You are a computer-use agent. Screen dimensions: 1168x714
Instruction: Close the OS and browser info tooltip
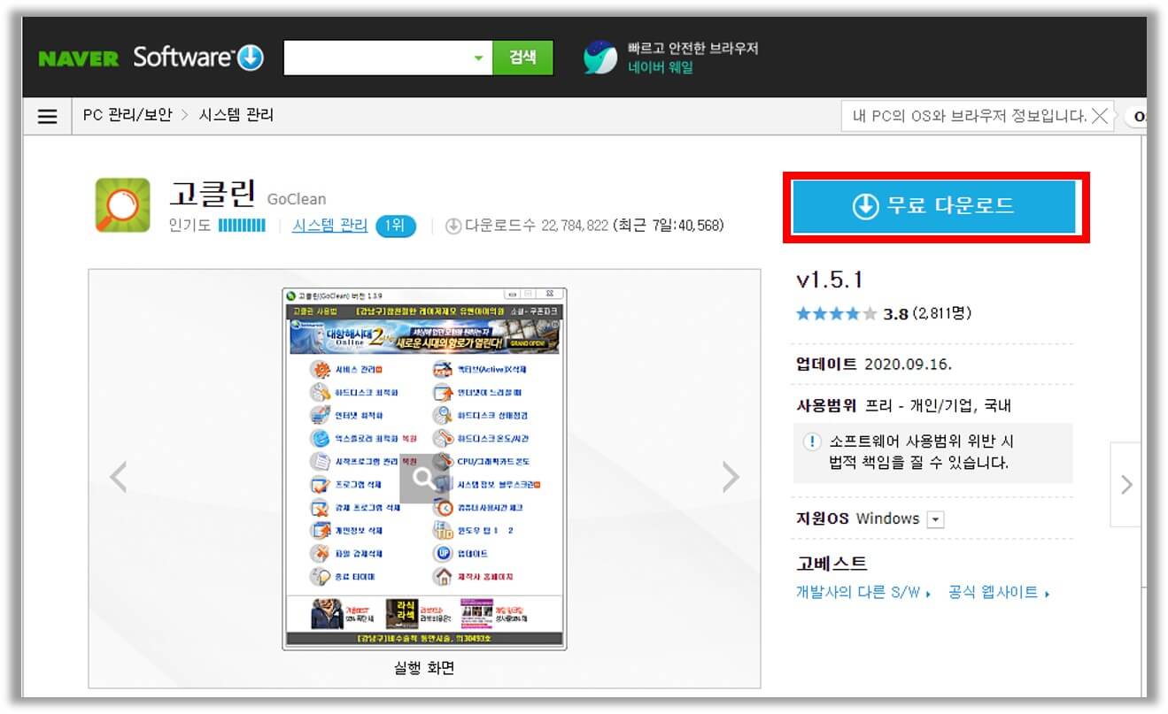(x=1099, y=116)
